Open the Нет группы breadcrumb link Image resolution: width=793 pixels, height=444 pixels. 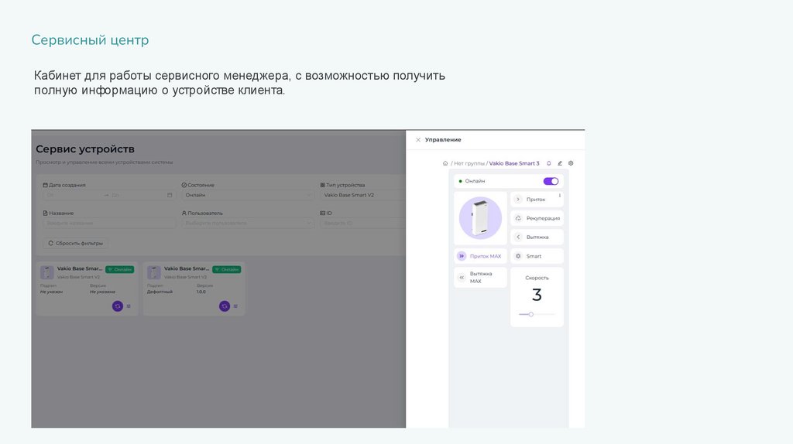tap(469, 164)
